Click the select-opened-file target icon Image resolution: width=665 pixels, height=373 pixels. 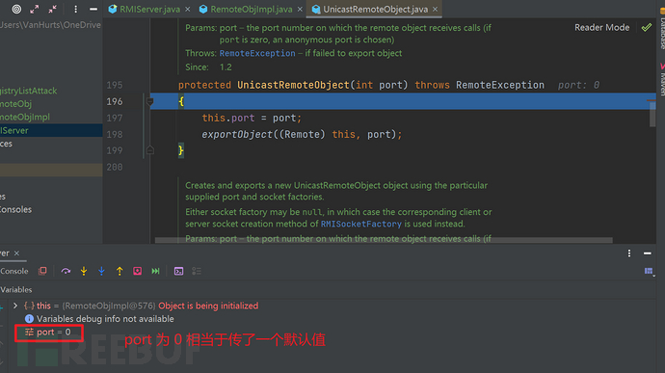point(16,9)
